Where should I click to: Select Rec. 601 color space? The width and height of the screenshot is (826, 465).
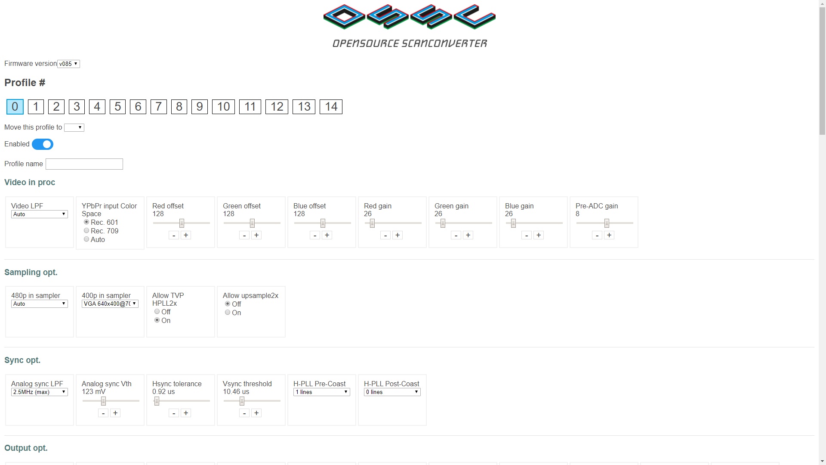click(86, 222)
